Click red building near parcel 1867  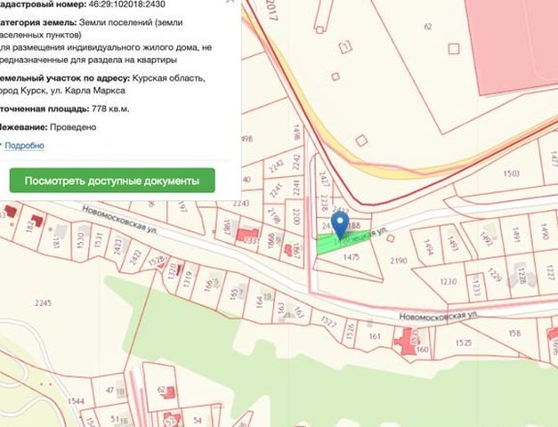pos(288,250)
